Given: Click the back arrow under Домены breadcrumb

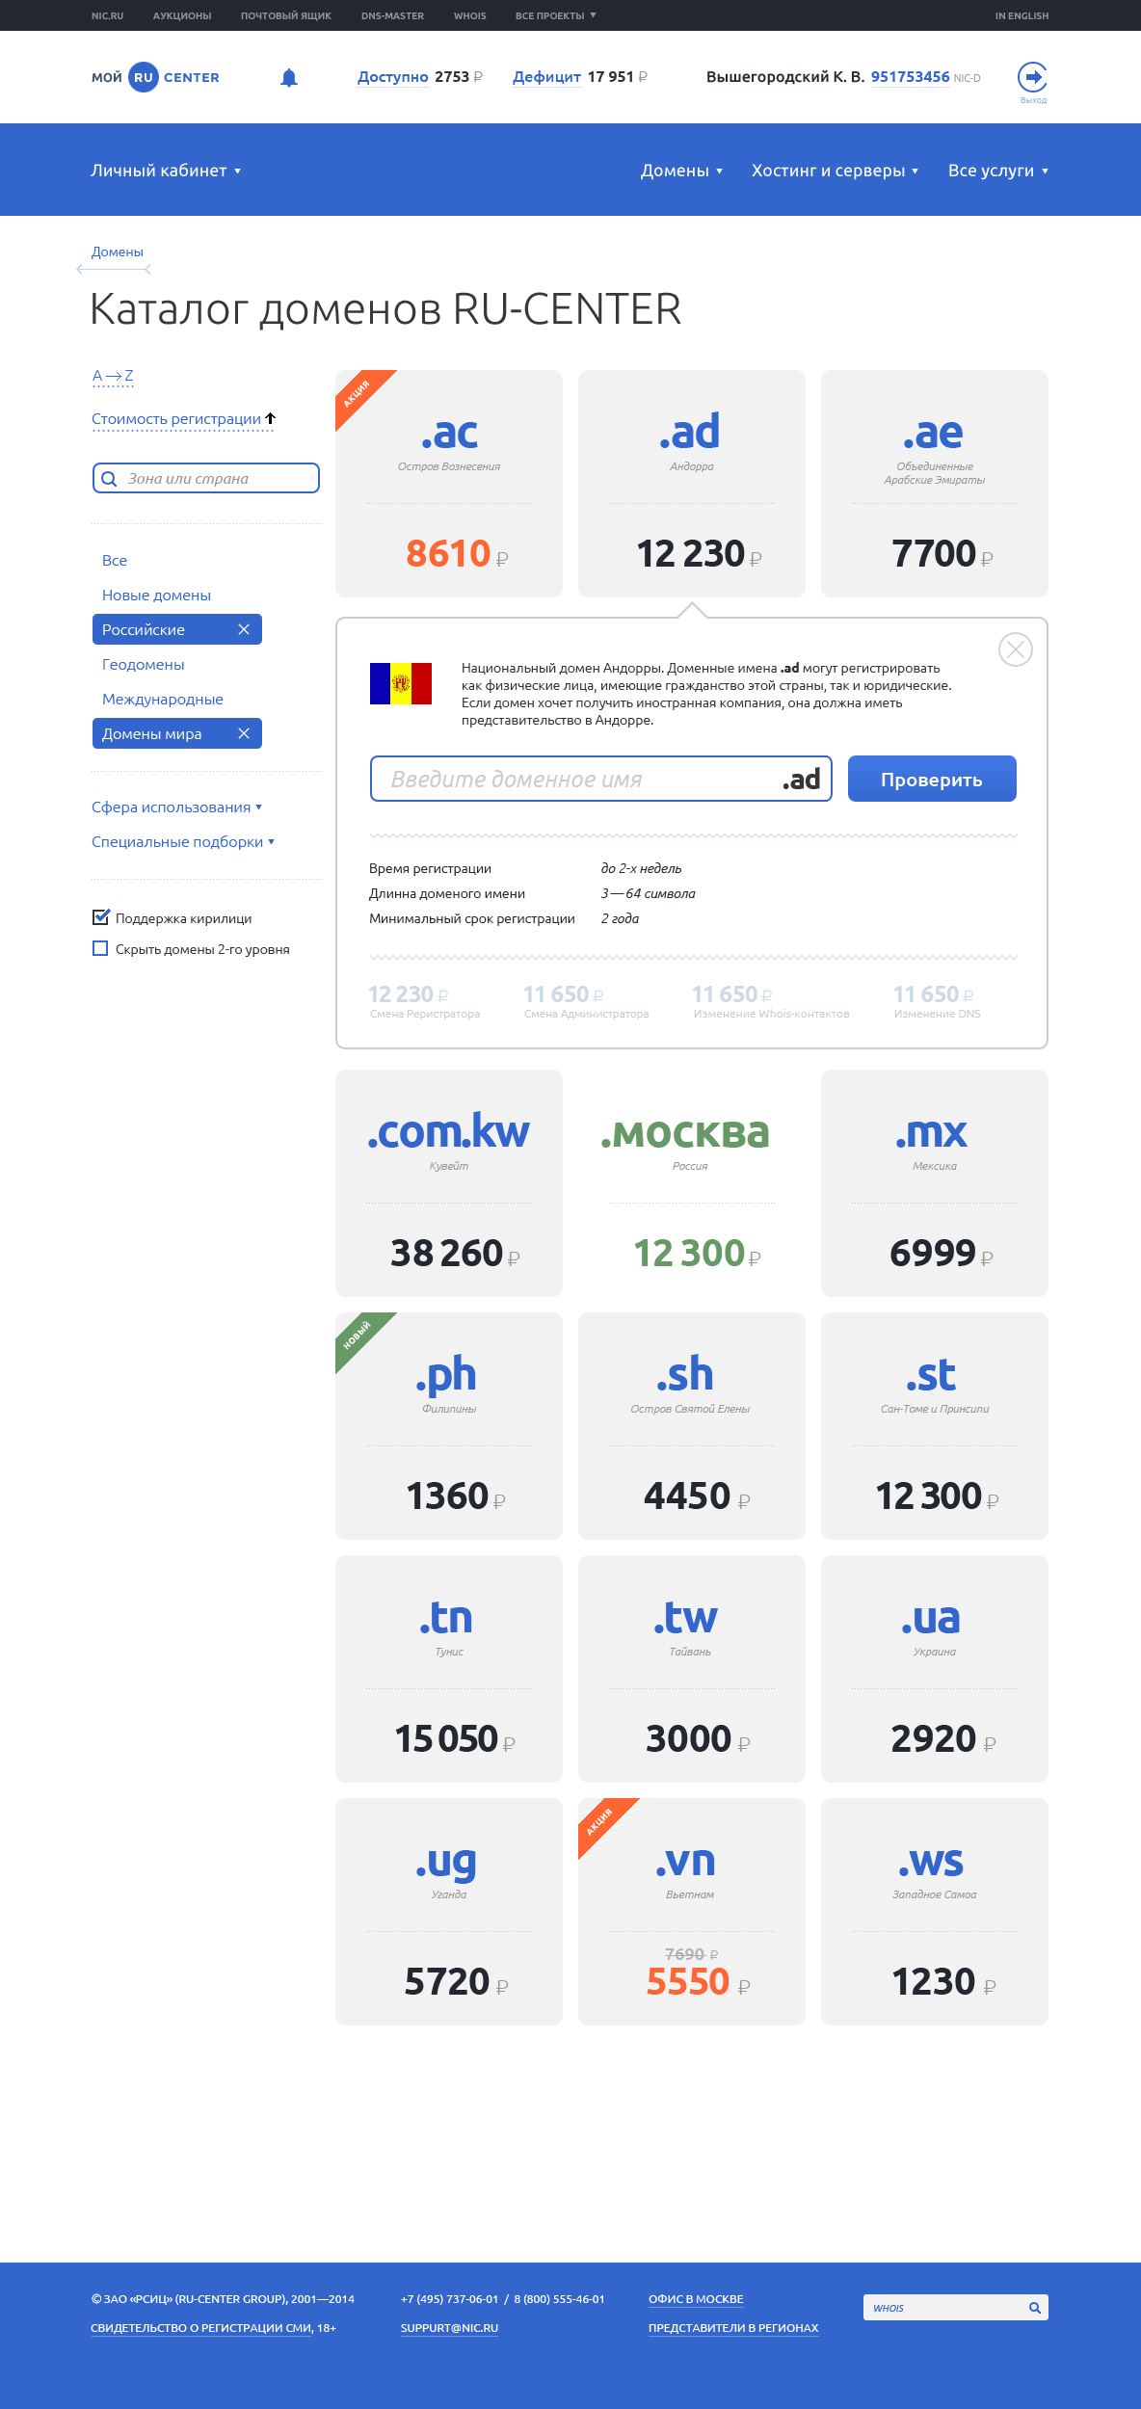Looking at the screenshot, I should 114,270.
